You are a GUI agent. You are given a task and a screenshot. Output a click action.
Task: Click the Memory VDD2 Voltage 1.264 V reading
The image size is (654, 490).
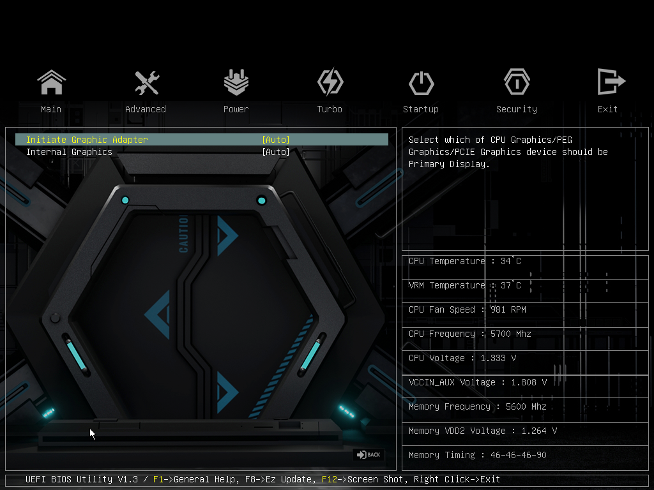click(483, 431)
